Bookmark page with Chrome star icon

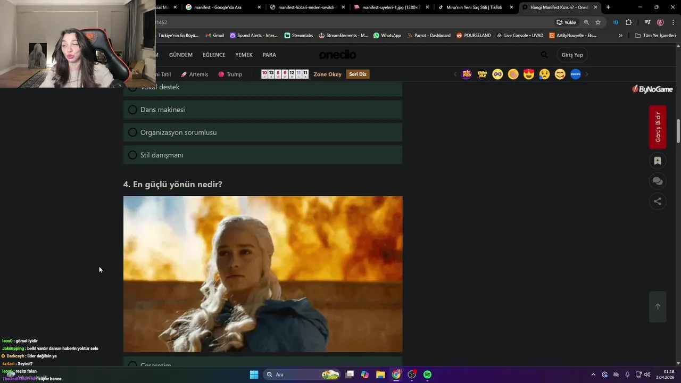point(598,22)
